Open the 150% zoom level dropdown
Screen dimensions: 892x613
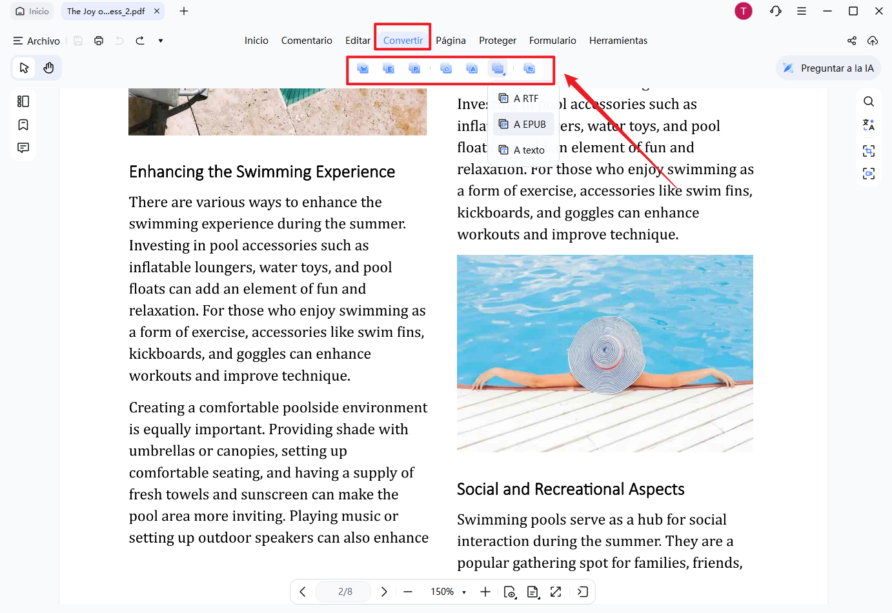click(x=449, y=592)
